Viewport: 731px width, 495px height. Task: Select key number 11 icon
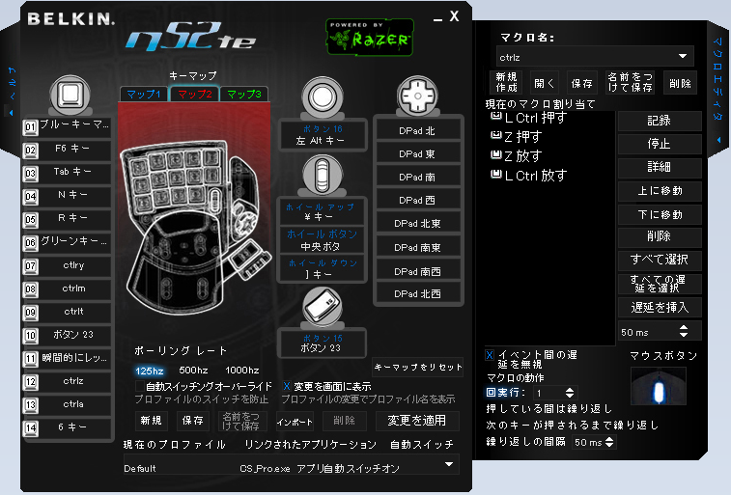point(30,359)
